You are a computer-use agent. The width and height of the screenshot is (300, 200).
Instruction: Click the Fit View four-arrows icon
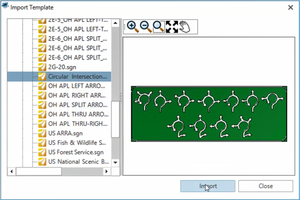coord(172,27)
